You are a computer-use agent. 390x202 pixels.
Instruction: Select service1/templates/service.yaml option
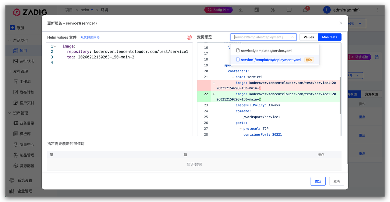click(266, 51)
